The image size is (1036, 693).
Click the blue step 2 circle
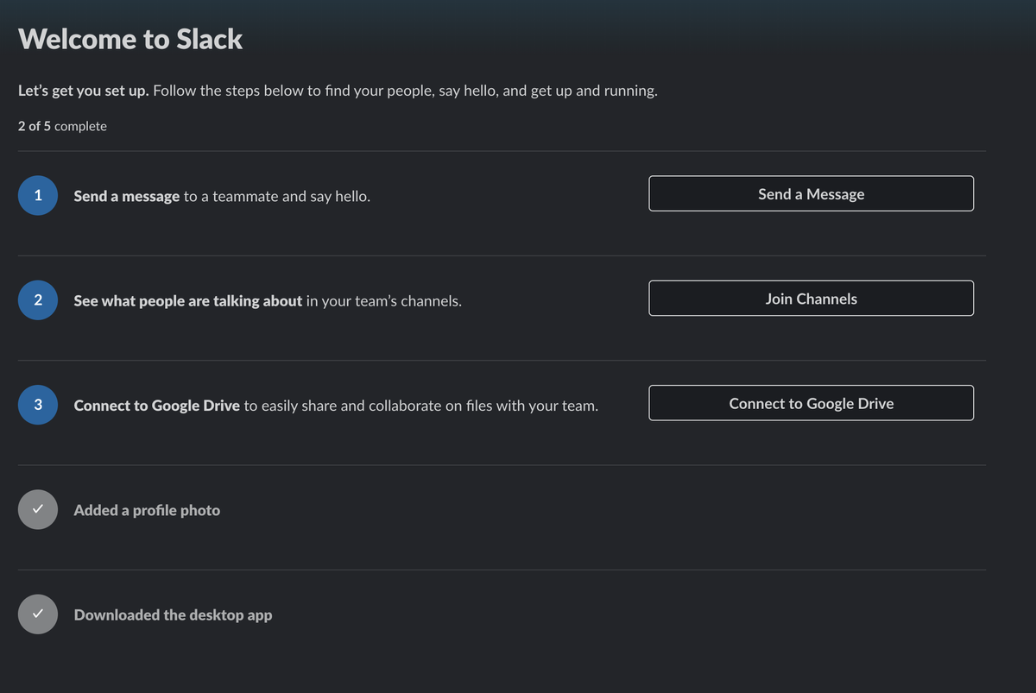tap(38, 300)
